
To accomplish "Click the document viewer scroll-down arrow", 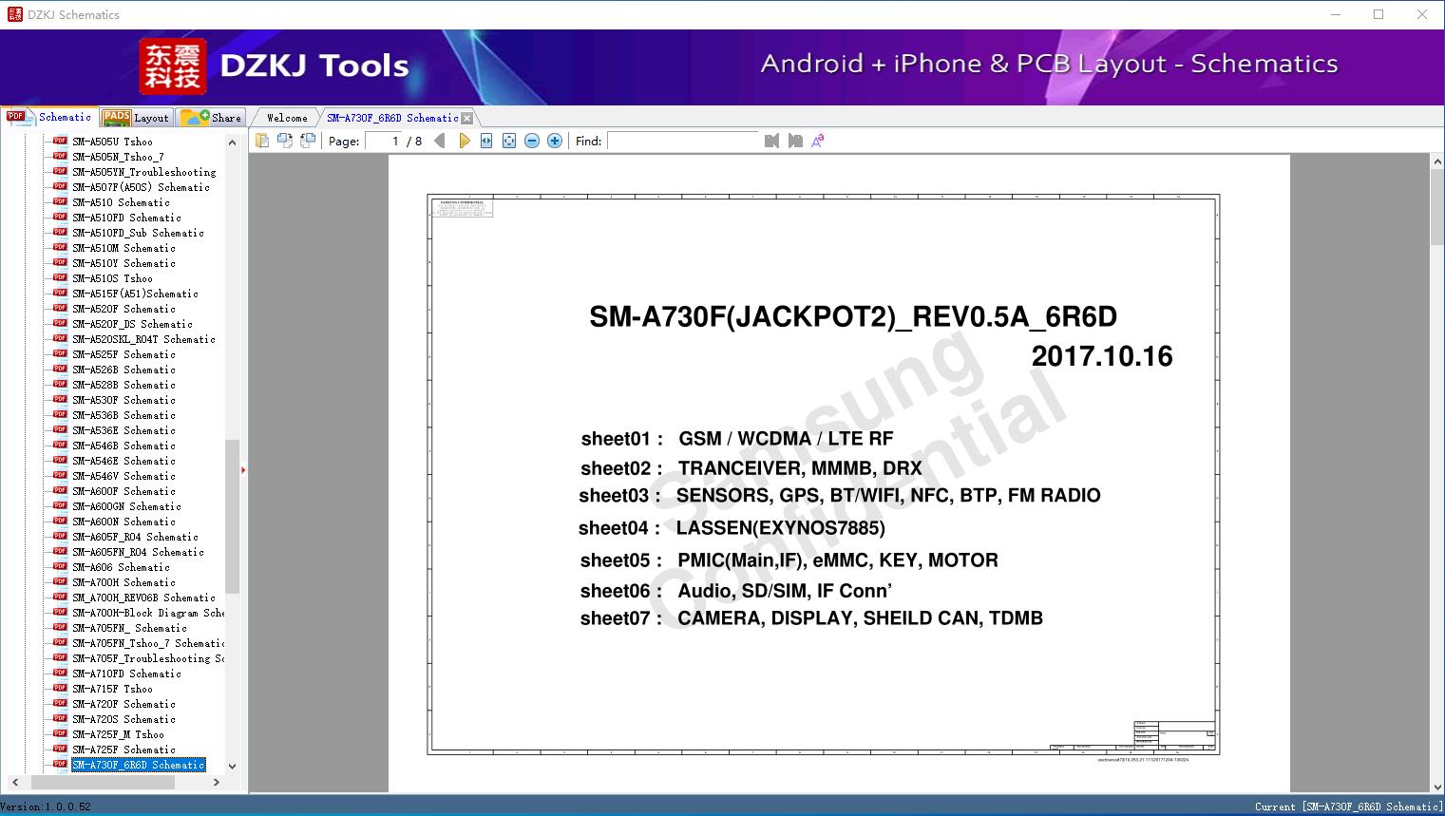I will 1437,786.
